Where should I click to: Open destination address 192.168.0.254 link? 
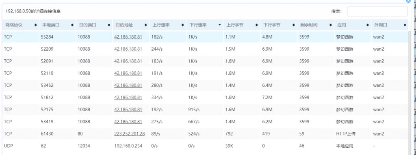point(128,146)
